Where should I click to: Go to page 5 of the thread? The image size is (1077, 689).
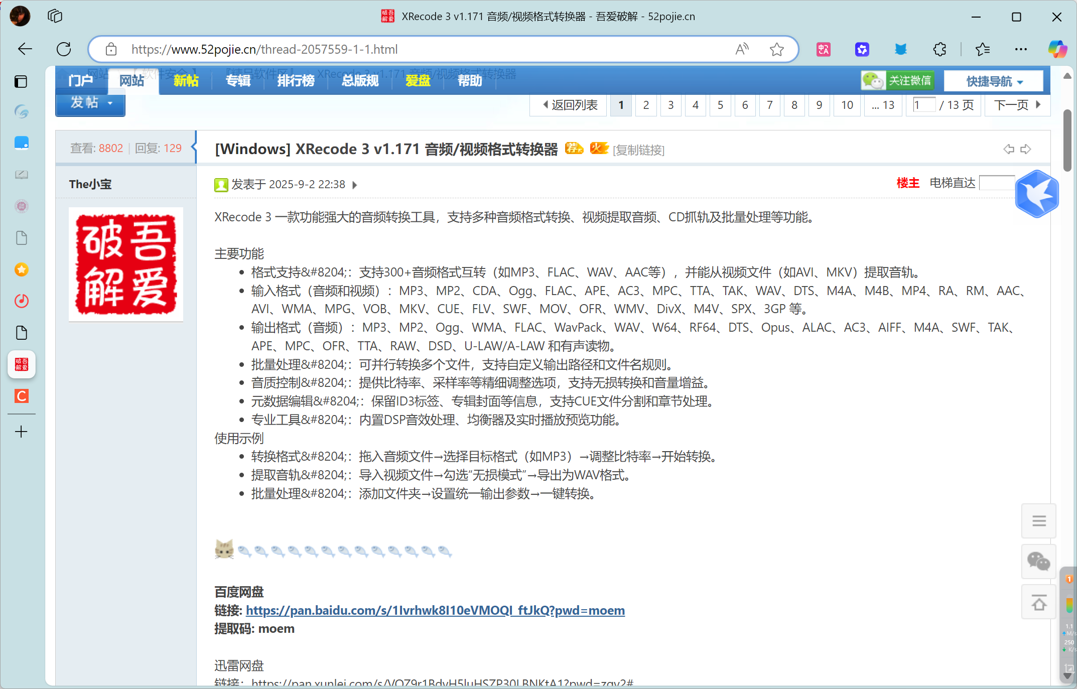tap(720, 105)
